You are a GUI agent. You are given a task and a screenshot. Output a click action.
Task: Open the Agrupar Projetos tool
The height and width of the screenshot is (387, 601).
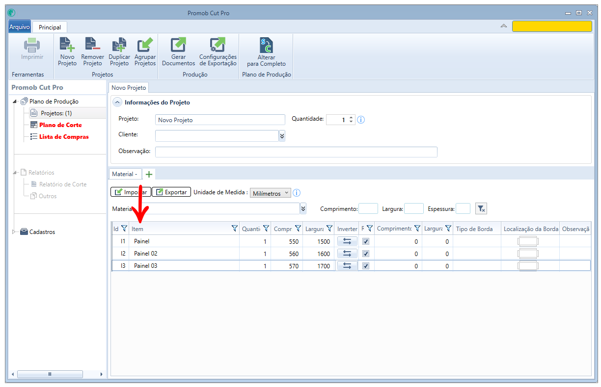(x=145, y=52)
